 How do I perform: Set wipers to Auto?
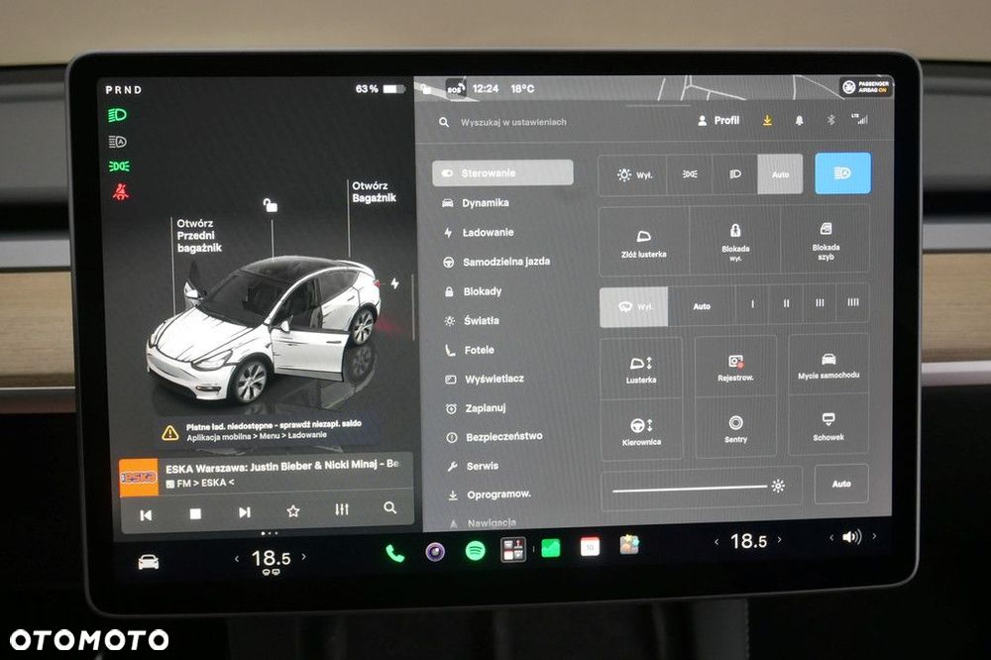point(702,306)
